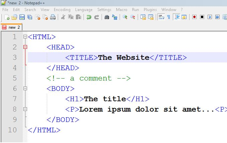
Task: Open the Plugins menu
Action: pos(150,10)
